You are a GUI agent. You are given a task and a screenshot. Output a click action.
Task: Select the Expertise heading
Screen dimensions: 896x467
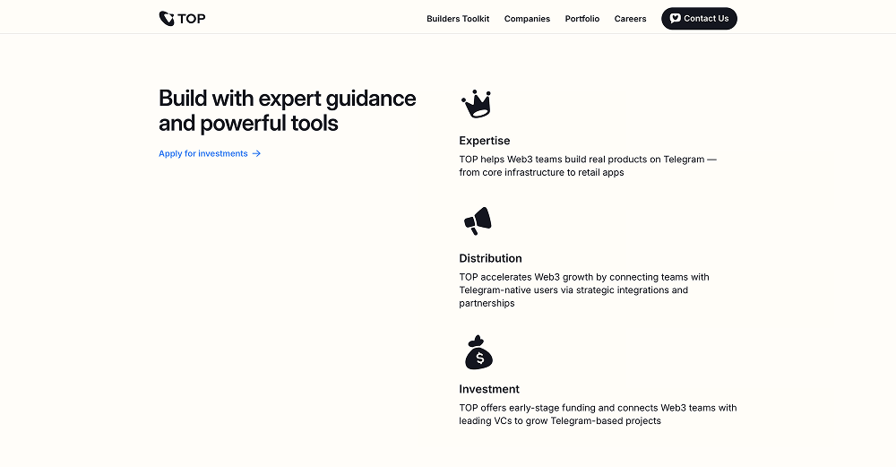point(485,141)
